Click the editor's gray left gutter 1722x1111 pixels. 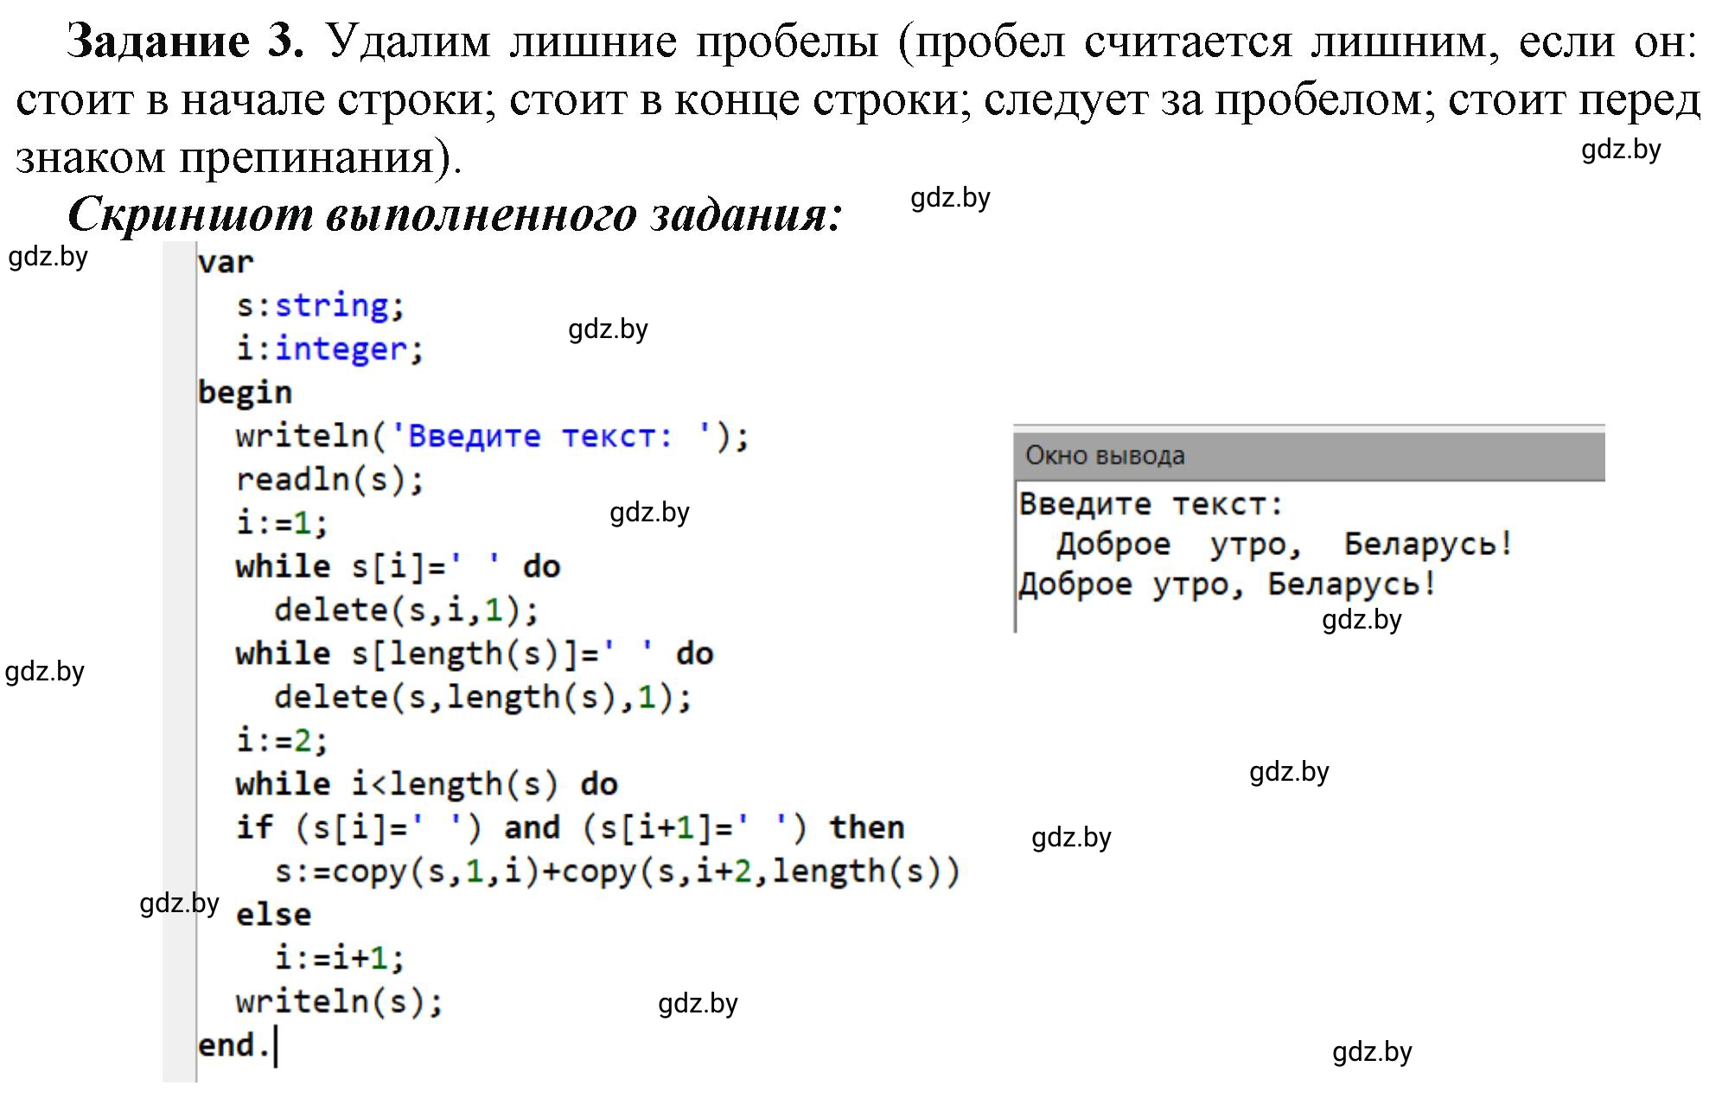point(179,661)
